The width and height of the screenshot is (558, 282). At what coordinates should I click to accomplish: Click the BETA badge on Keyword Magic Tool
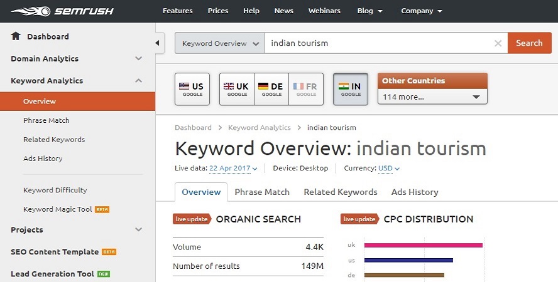point(102,210)
